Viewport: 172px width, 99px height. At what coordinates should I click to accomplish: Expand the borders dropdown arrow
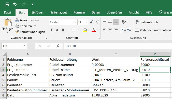click(78, 30)
